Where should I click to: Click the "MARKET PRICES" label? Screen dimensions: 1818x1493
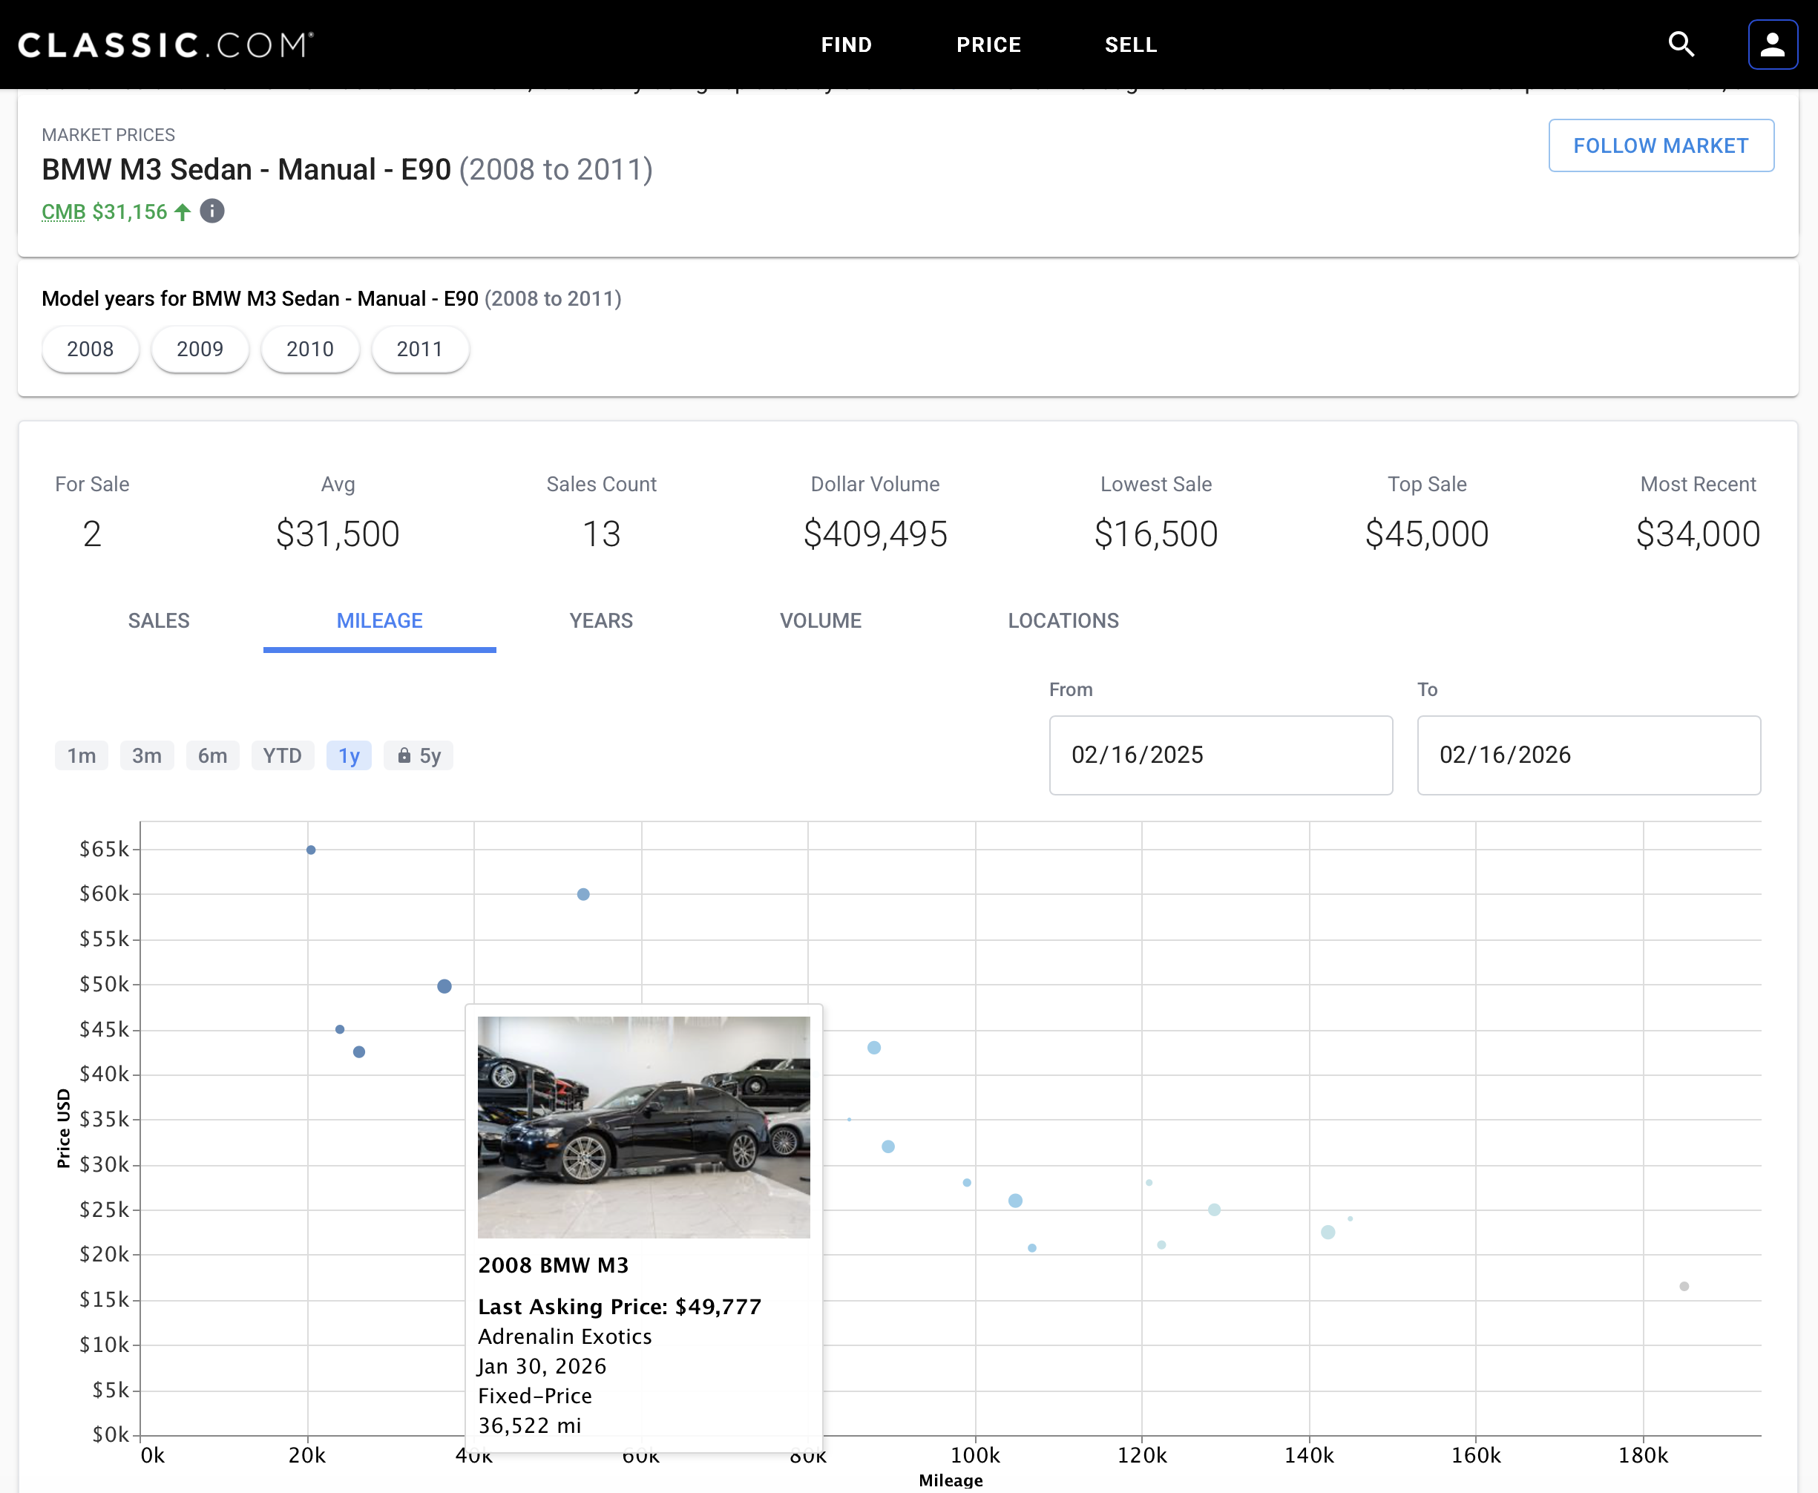pos(108,135)
